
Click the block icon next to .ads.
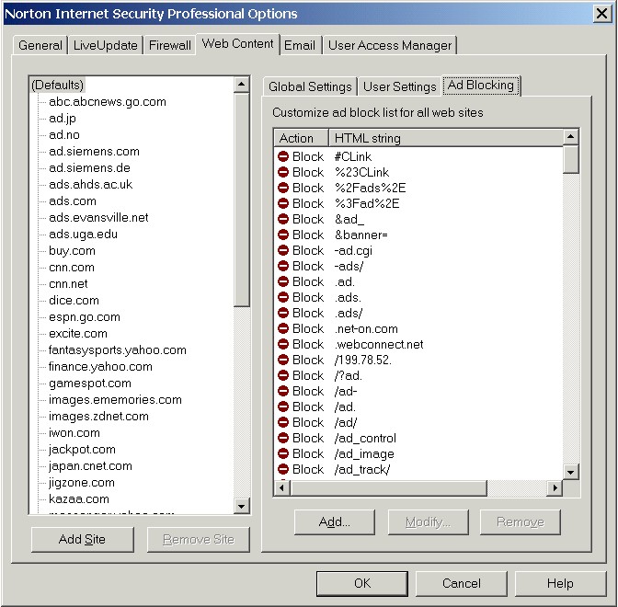283,297
